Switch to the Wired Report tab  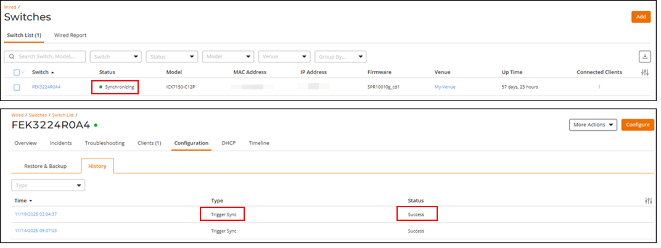pos(70,35)
